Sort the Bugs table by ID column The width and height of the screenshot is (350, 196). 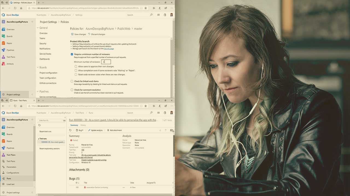click(x=77, y=183)
